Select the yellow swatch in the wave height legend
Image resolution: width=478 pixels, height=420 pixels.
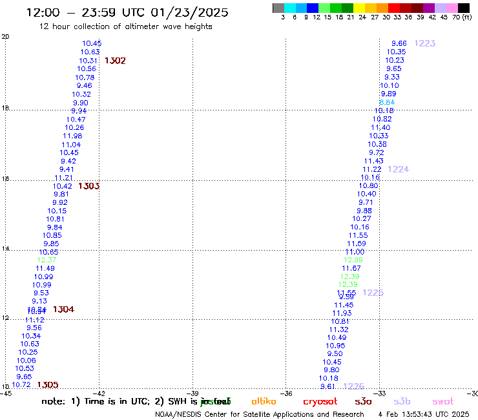pyautogui.click(x=359, y=8)
